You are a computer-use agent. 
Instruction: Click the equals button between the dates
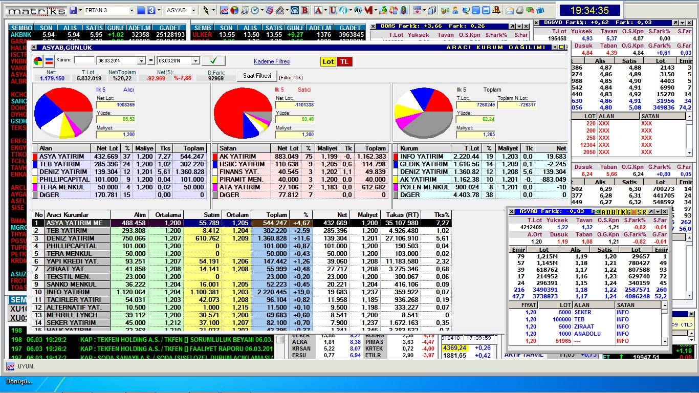151,61
